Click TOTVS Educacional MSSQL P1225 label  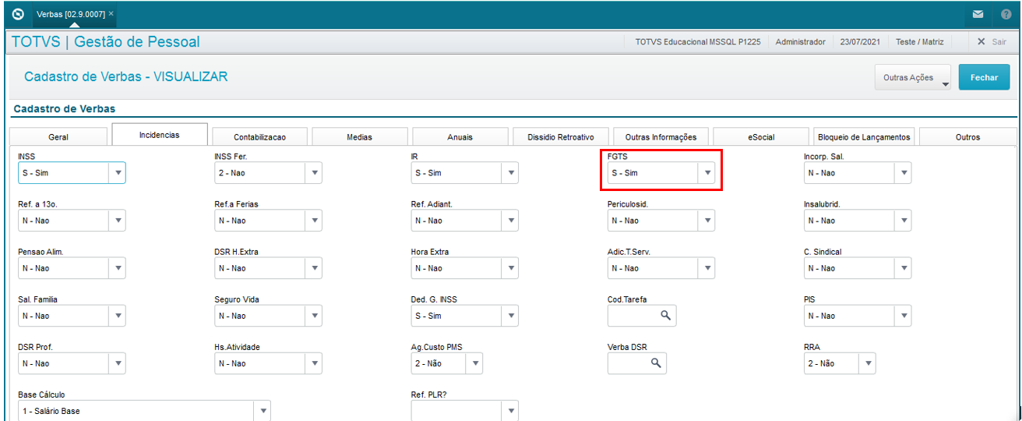point(697,42)
